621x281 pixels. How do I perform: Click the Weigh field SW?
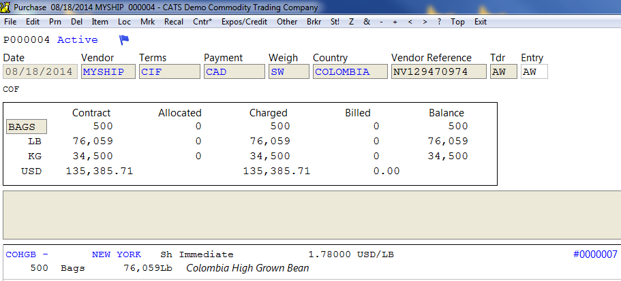(289, 71)
